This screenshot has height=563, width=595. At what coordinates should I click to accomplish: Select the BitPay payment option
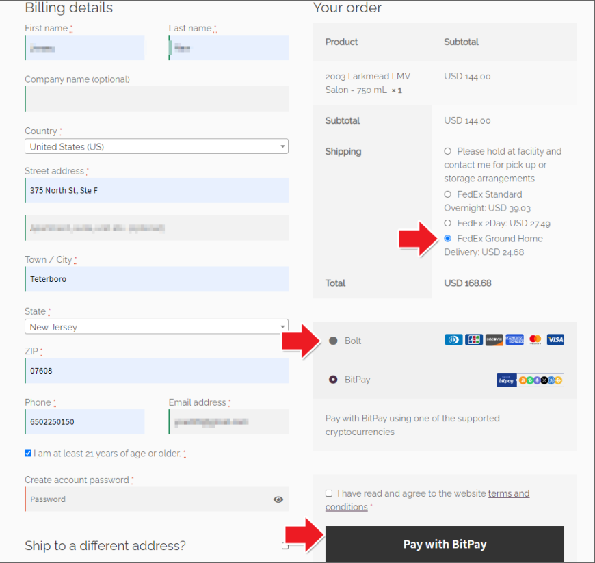coord(333,379)
